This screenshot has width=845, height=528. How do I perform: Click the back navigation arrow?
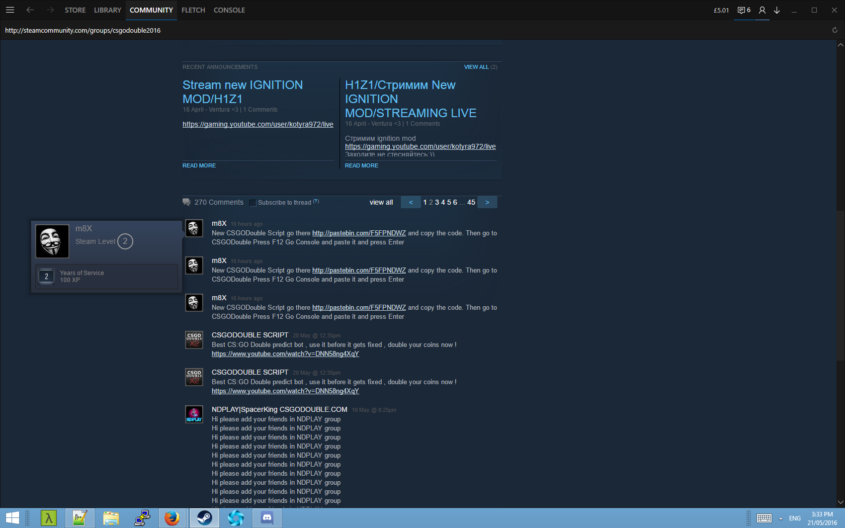[30, 10]
